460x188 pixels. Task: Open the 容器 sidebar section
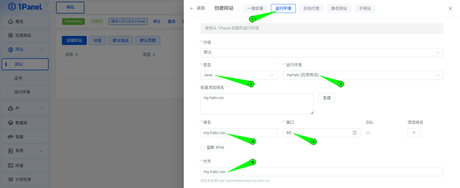pyautogui.click(x=25, y=137)
